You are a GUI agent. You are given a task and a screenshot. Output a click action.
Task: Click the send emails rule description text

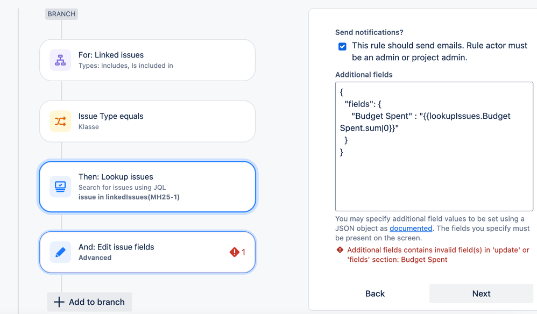click(x=440, y=51)
